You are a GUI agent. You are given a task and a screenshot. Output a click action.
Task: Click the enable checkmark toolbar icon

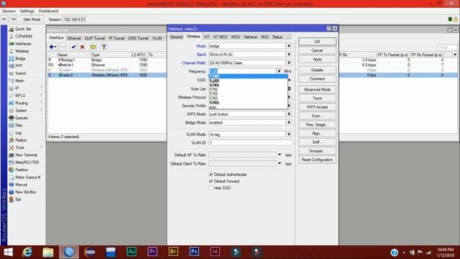click(73, 47)
